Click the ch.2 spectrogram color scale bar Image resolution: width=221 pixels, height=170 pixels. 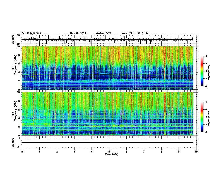click(202, 117)
